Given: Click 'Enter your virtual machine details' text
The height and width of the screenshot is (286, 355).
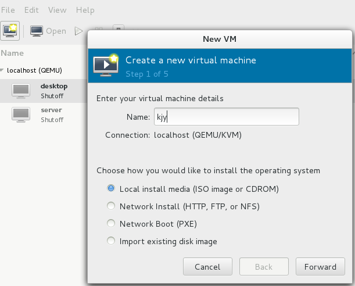Looking at the screenshot, I should (160, 98).
